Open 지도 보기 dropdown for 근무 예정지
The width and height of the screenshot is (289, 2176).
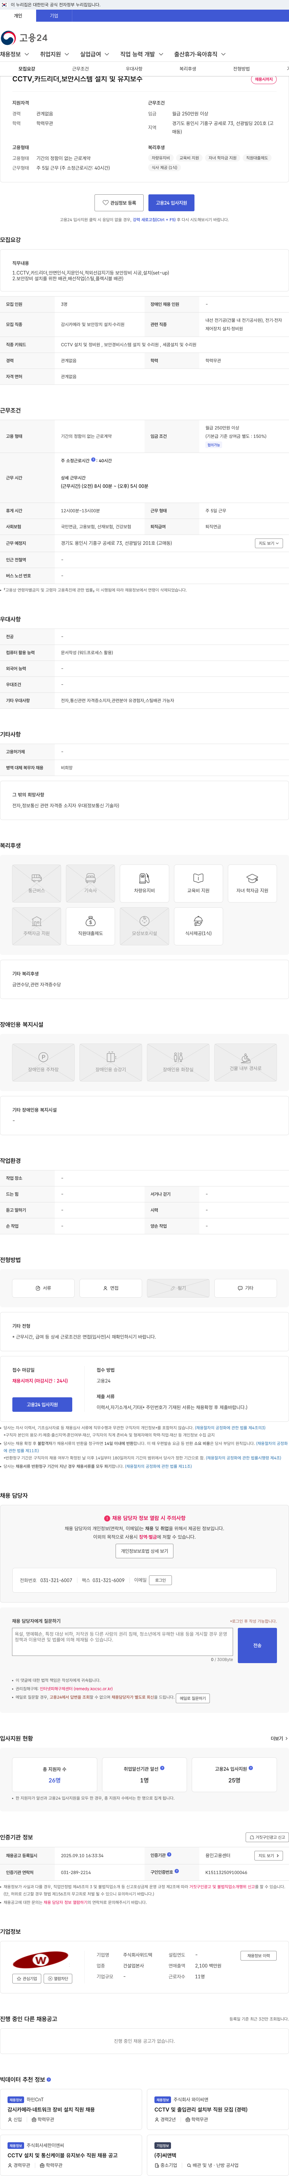coord(269,543)
